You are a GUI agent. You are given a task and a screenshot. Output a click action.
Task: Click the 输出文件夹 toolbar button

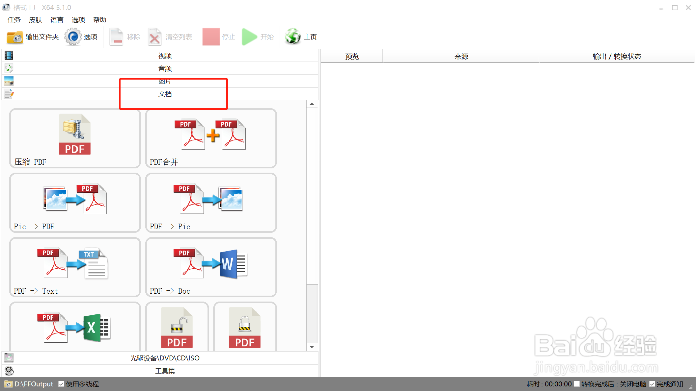[33, 37]
